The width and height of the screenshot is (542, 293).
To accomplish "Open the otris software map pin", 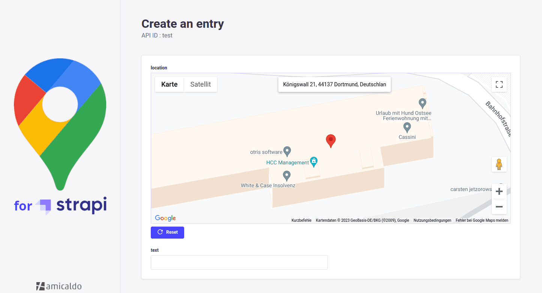I will coord(287,152).
